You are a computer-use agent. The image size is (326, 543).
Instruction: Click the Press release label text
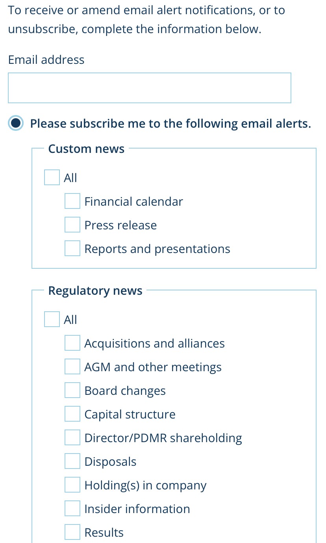[120, 225]
